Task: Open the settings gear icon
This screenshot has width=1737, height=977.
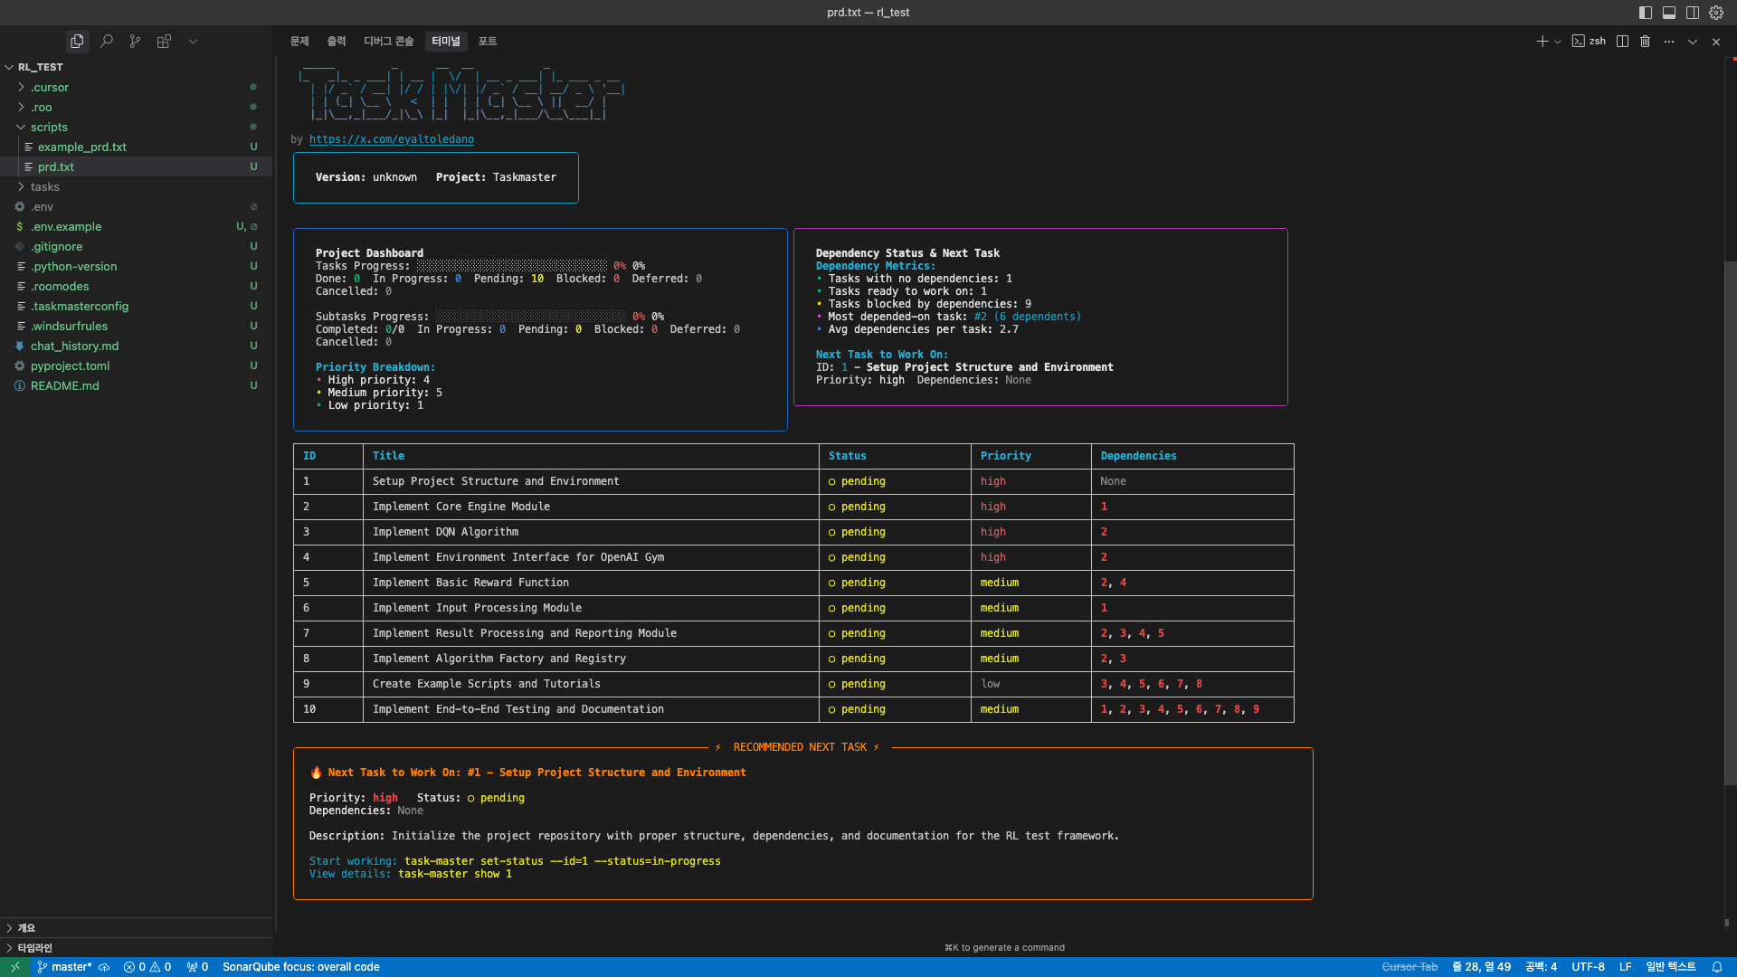Action: tap(1716, 13)
